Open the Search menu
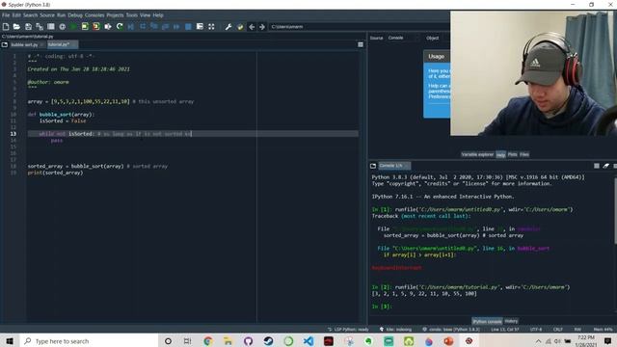The image size is (617, 347). tap(30, 15)
